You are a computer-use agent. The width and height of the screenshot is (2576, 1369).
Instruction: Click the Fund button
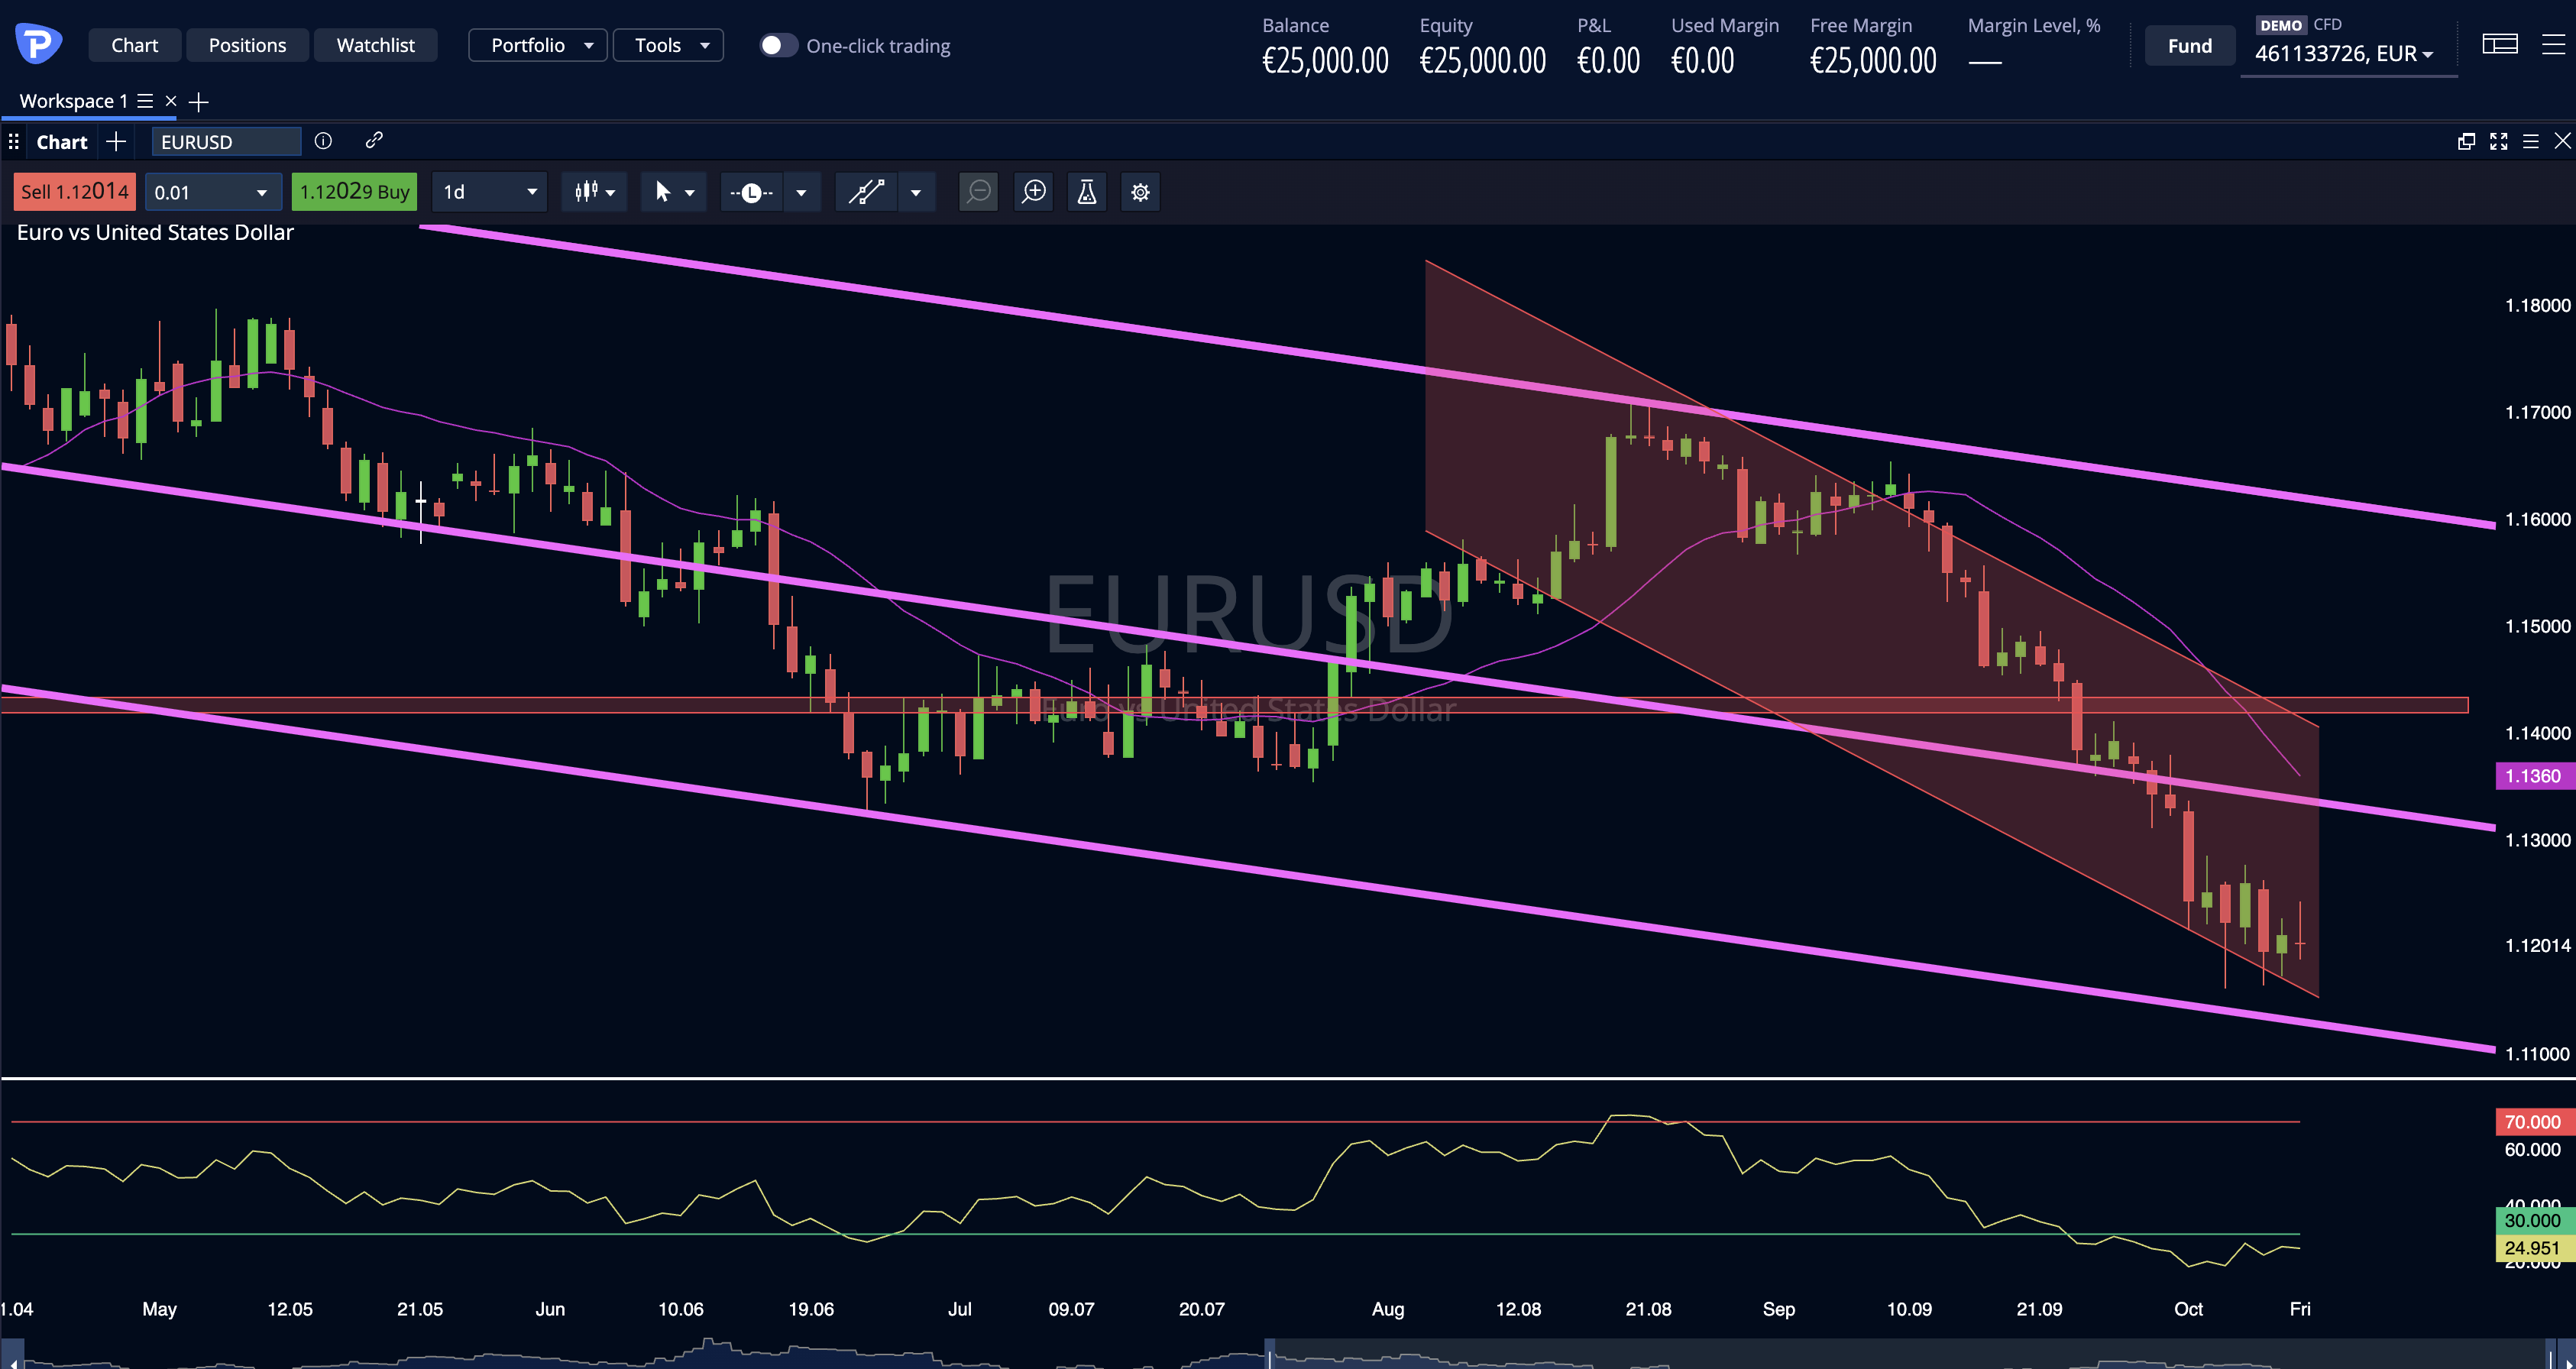(2190, 46)
